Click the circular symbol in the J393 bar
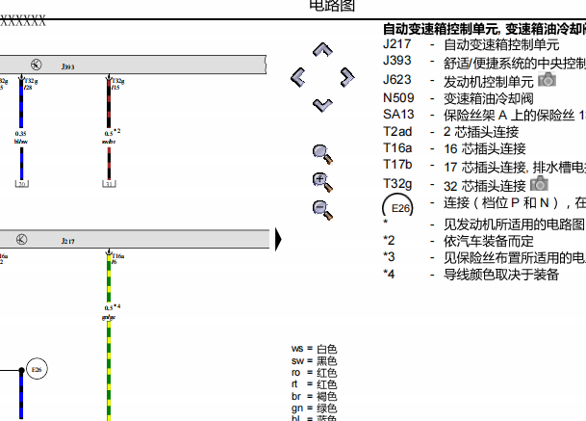 37,65
